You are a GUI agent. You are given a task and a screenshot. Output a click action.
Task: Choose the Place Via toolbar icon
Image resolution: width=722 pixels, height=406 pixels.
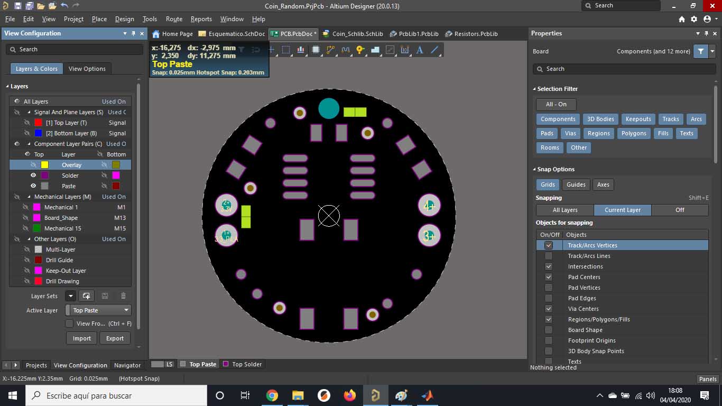(x=360, y=50)
